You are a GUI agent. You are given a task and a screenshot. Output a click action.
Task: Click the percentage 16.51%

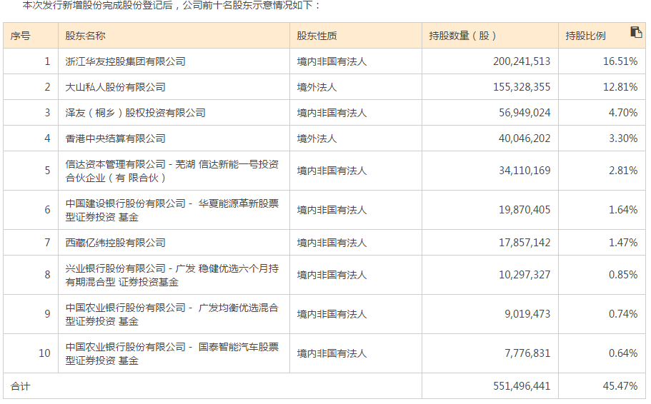pos(620,61)
